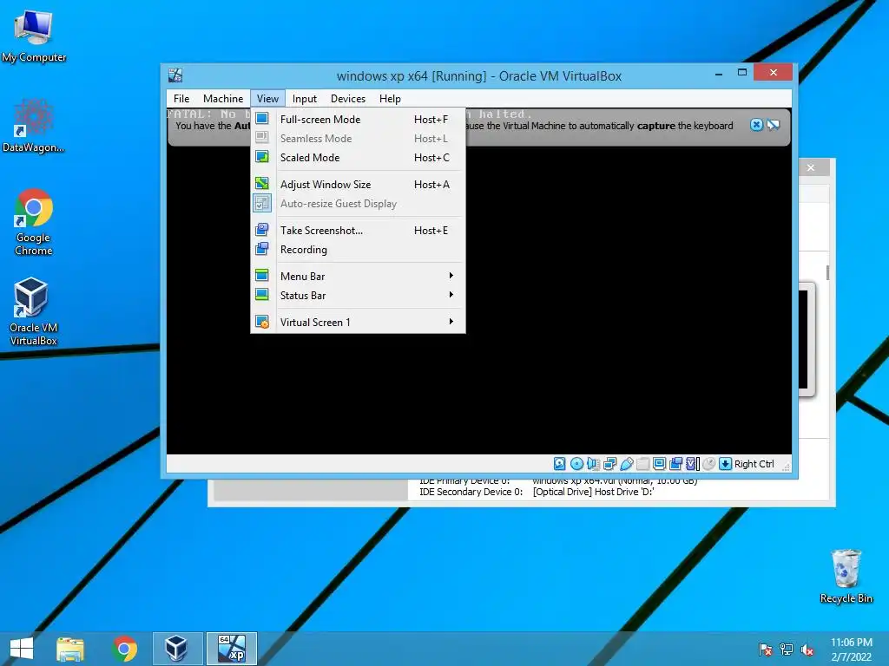Click Adjust Window Size option

[358, 184]
